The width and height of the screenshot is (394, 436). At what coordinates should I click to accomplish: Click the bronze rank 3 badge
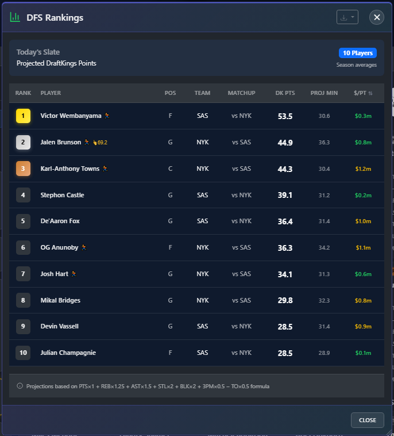point(23,169)
